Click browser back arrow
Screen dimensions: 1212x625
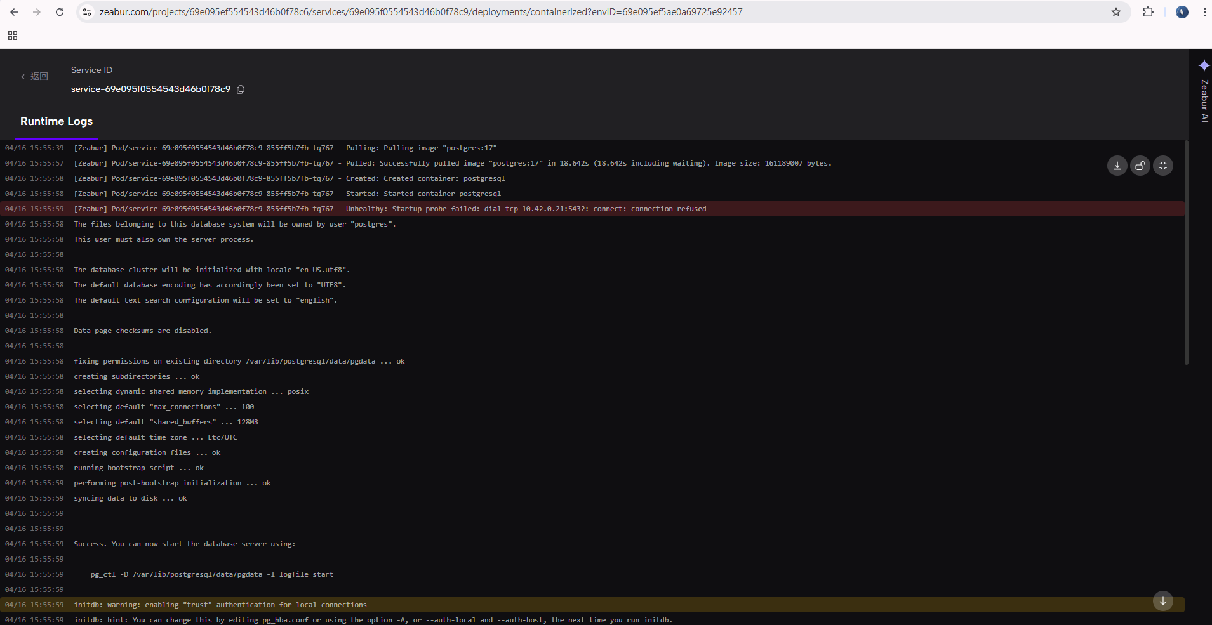coord(14,12)
